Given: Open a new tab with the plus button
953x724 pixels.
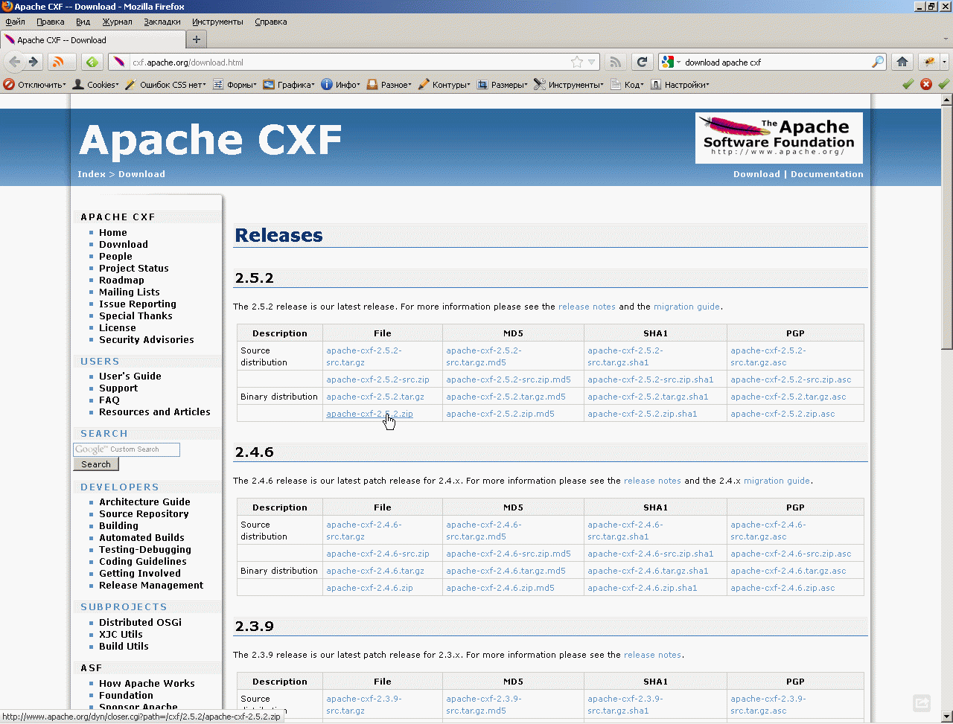Looking at the screenshot, I should click(x=197, y=39).
